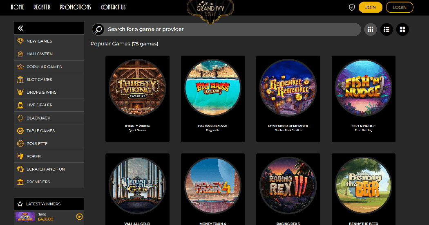This screenshot has width=429, height=225.
Task: Select the Blackjack sidebar icon
Action: point(20,118)
